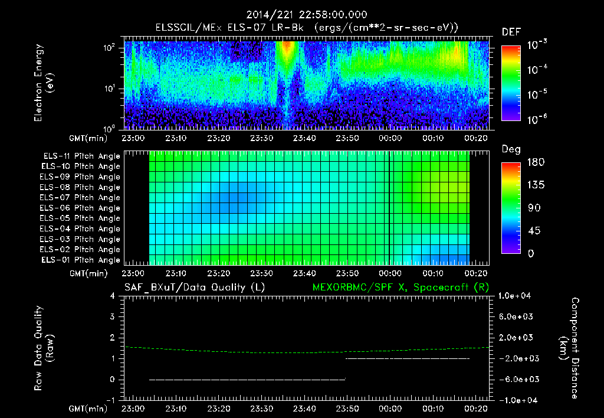Click the 45 value on Deg colorbar
The width and height of the screenshot is (604, 418).
click(534, 231)
